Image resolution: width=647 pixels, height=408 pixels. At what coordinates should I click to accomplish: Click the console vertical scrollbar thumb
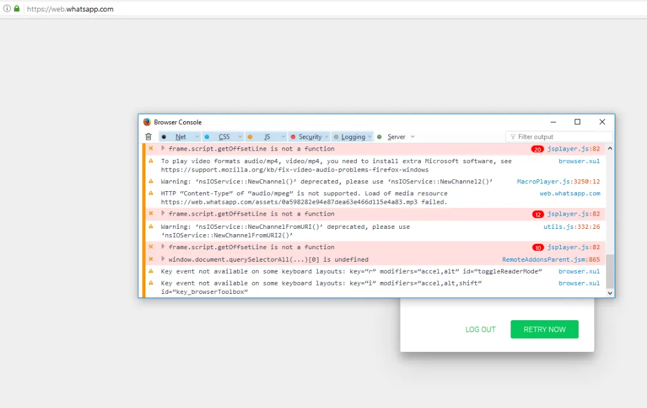click(x=610, y=271)
